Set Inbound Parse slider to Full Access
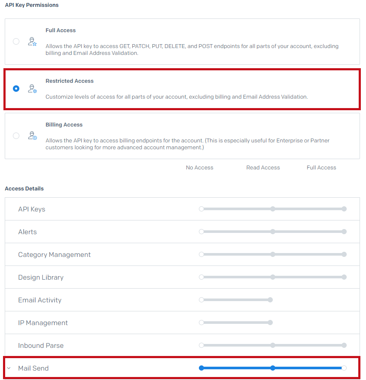This screenshot has width=366, height=380. tap(344, 345)
